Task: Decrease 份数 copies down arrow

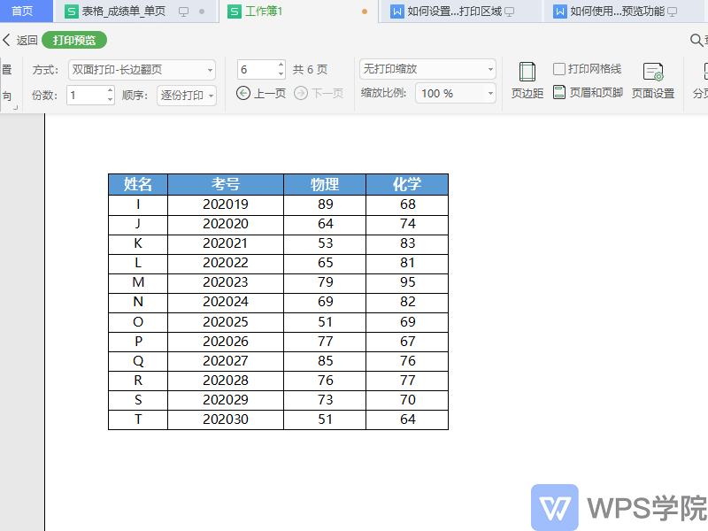Action: tap(110, 100)
